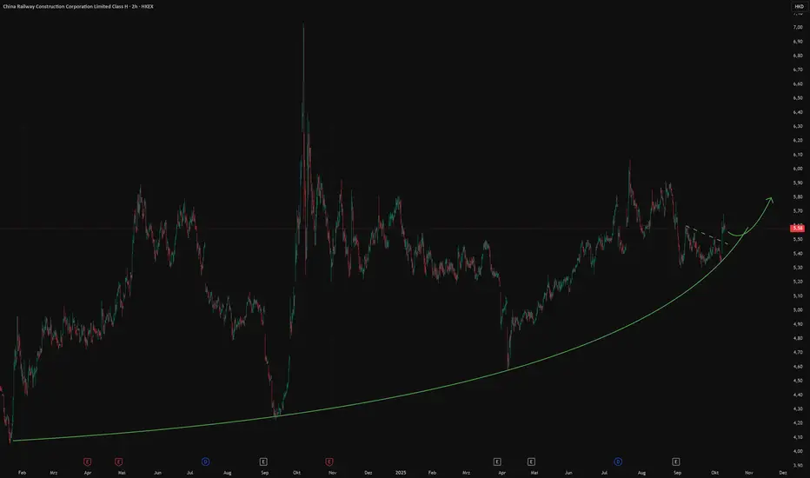Open the red earnings marker near Nov 2024
The width and height of the screenshot is (810, 478).
[329, 461]
